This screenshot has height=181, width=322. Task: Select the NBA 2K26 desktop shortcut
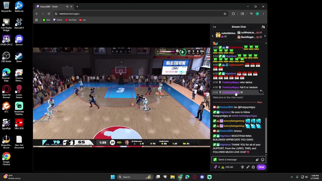[x=19, y=124]
